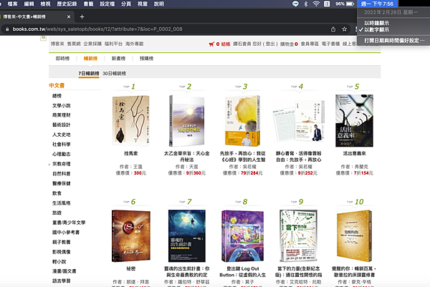This screenshot has width=430, height=287.
Task: Switch to the 預購榜 tab
Action: tap(146, 59)
